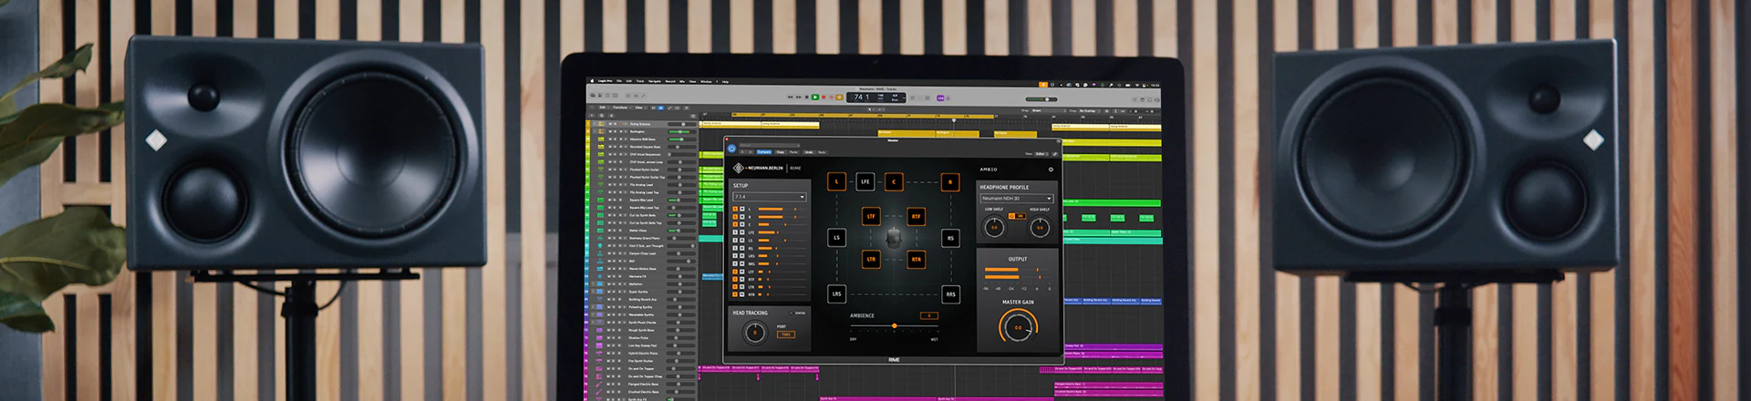Select the RRS right rear surround speaker
Image resolution: width=1751 pixels, height=401 pixels.
(x=950, y=293)
